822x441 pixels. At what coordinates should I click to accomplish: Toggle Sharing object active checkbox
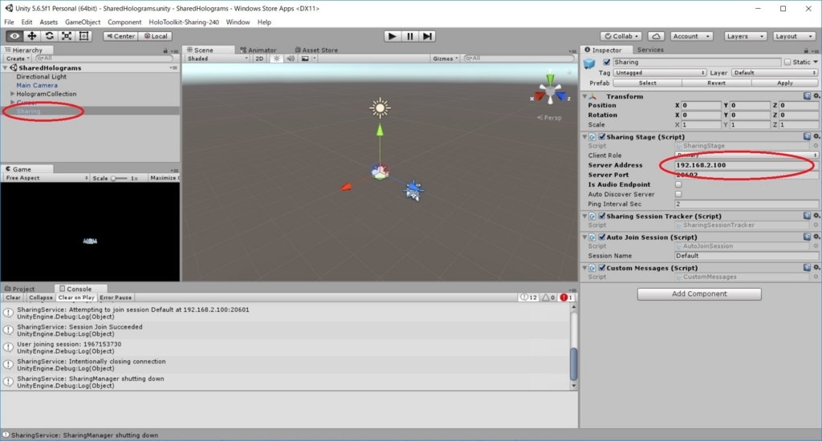pyautogui.click(x=607, y=62)
